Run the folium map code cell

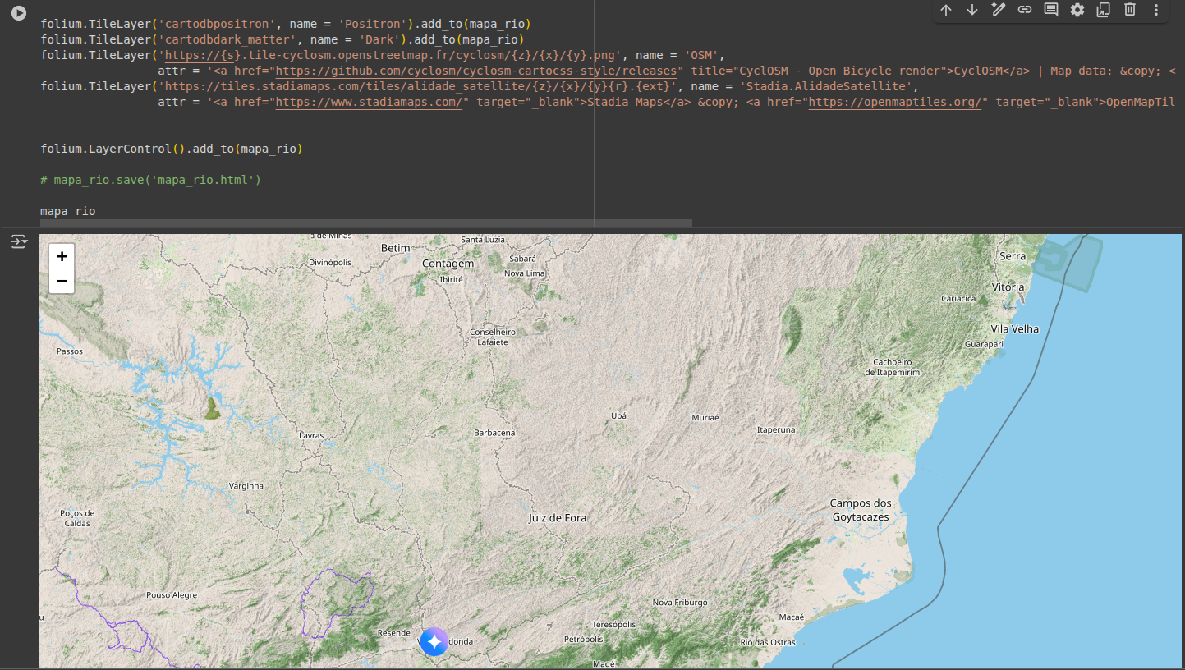18,13
